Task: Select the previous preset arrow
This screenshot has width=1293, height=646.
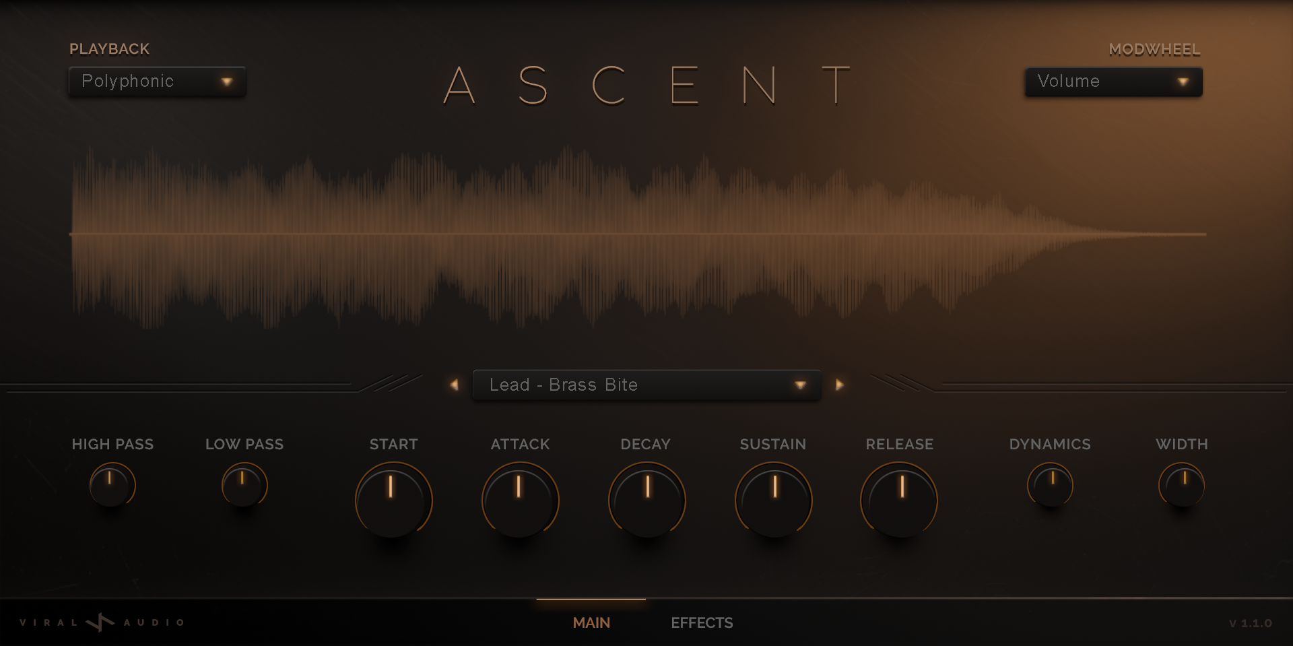Action: 455,385
